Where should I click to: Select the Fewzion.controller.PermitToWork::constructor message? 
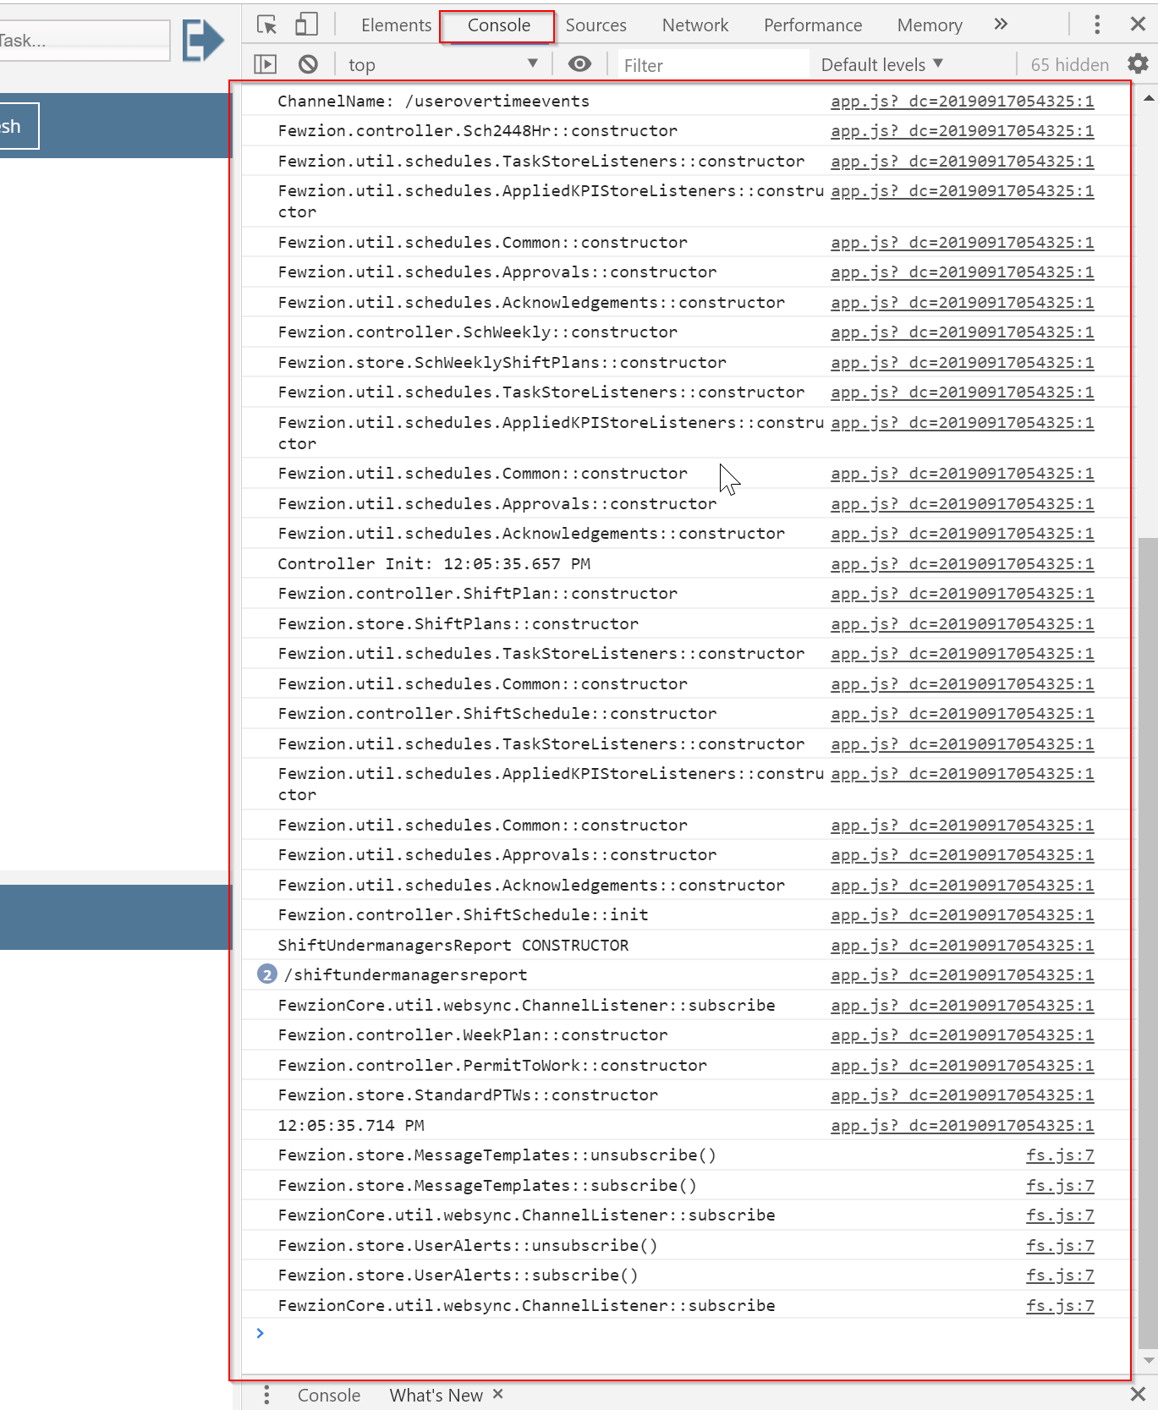click(x=492, y=1065)
